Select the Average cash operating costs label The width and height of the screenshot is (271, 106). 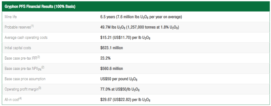pyautogui.click(x=26, y=37)
